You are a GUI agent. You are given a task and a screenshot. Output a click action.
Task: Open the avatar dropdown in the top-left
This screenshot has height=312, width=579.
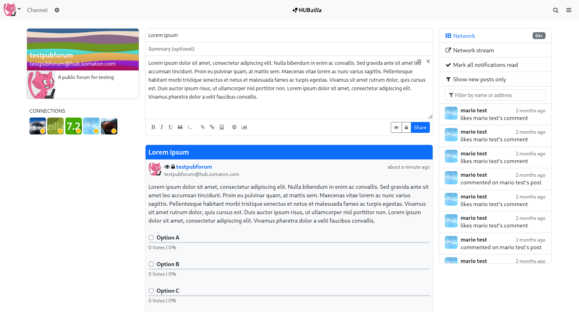12,10
